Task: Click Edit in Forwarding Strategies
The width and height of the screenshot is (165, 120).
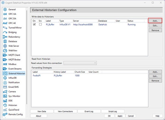Action: (x=155, y=76)
